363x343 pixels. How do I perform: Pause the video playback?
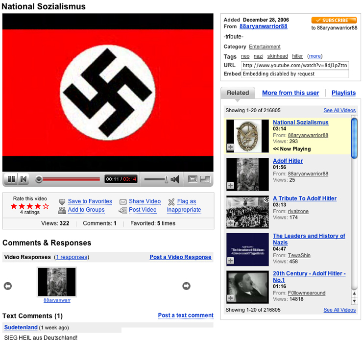[11, 179]
